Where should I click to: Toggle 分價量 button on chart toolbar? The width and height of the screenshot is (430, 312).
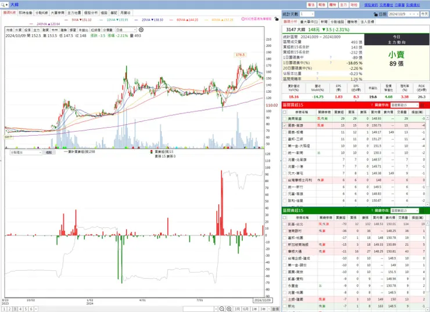[107, 30]
